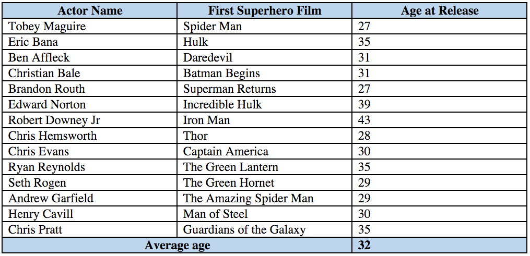Click the Actor Name column header
This screenshot has width=530, height=256.
[x=90, y=10]
